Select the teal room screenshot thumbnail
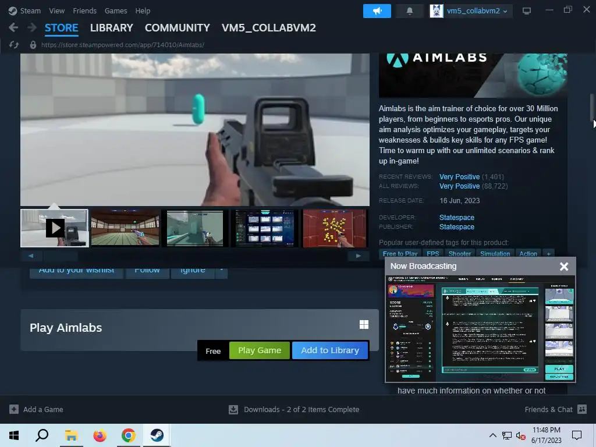The height and width of the screenshot is (447, 596). [x=195, y=228]
